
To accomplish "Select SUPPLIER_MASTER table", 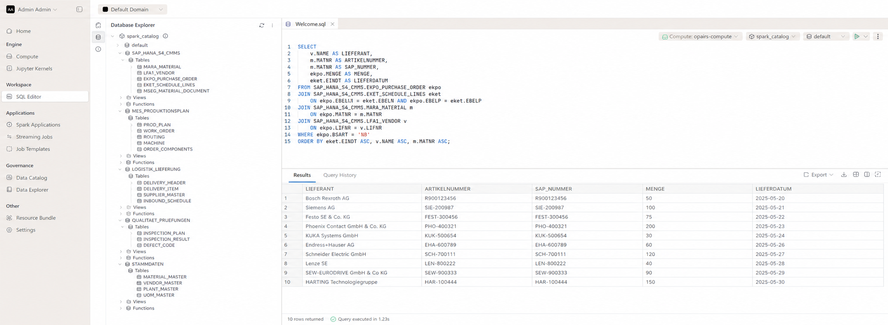I will pyautogui.click(x=164, y=195).
